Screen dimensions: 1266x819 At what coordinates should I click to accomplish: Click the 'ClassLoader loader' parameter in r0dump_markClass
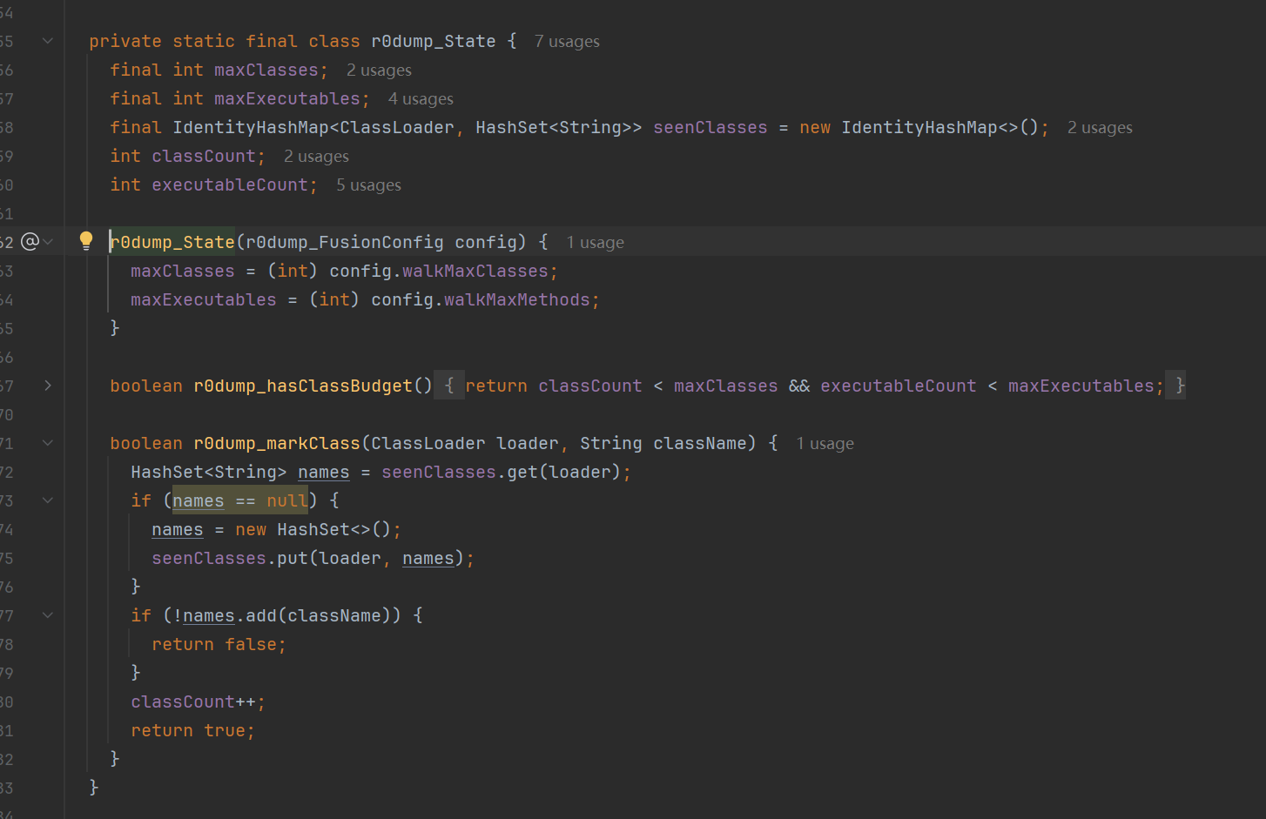tap(465, 443)
